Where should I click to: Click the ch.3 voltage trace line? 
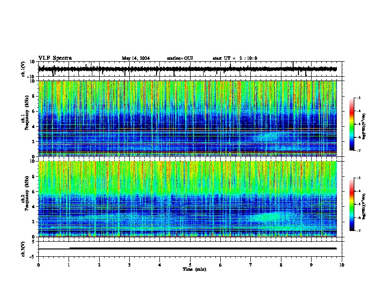[x=187, y=248]
